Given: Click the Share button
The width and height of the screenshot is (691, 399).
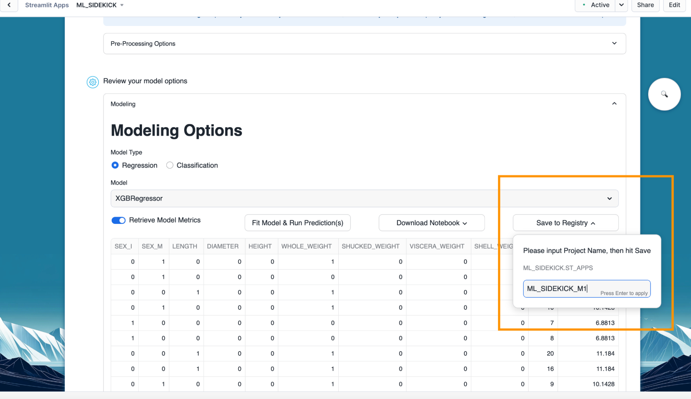Looking at the screenshot, I should (645, 5).
